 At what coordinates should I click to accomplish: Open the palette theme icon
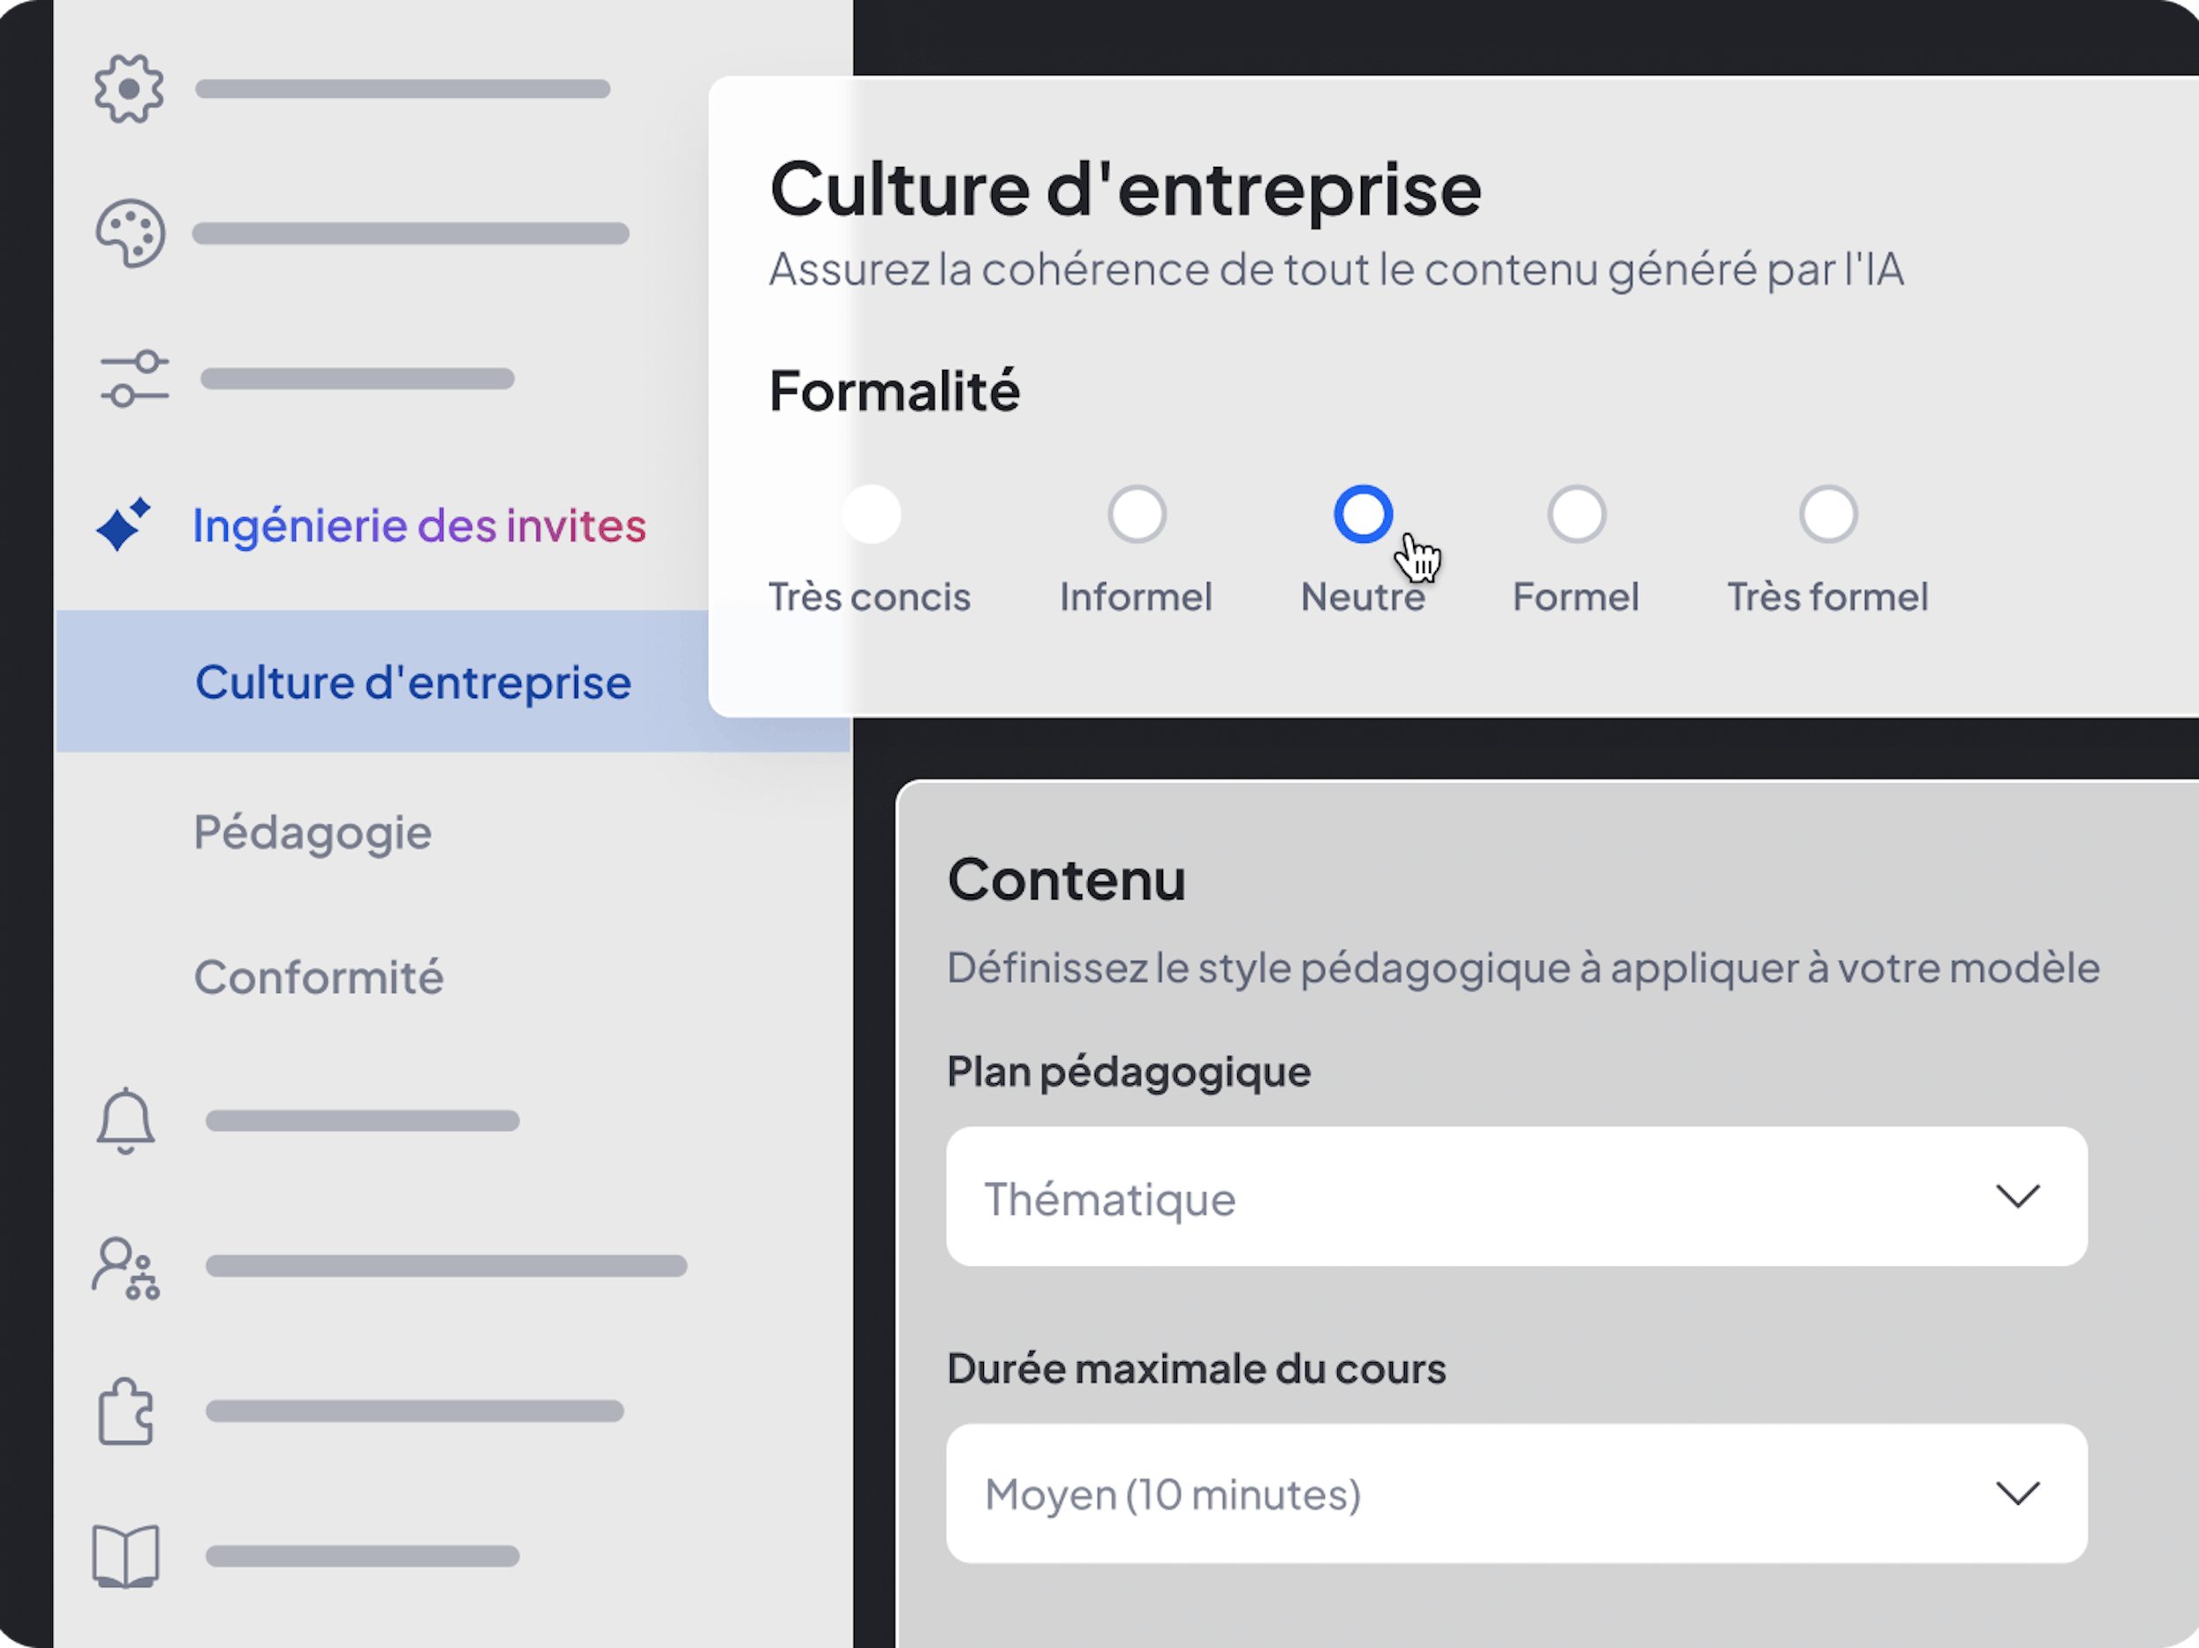point(129,235)
